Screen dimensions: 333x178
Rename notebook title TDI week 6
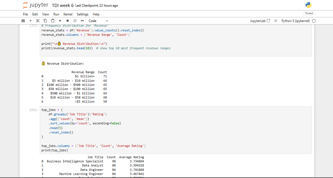(62, 6)
